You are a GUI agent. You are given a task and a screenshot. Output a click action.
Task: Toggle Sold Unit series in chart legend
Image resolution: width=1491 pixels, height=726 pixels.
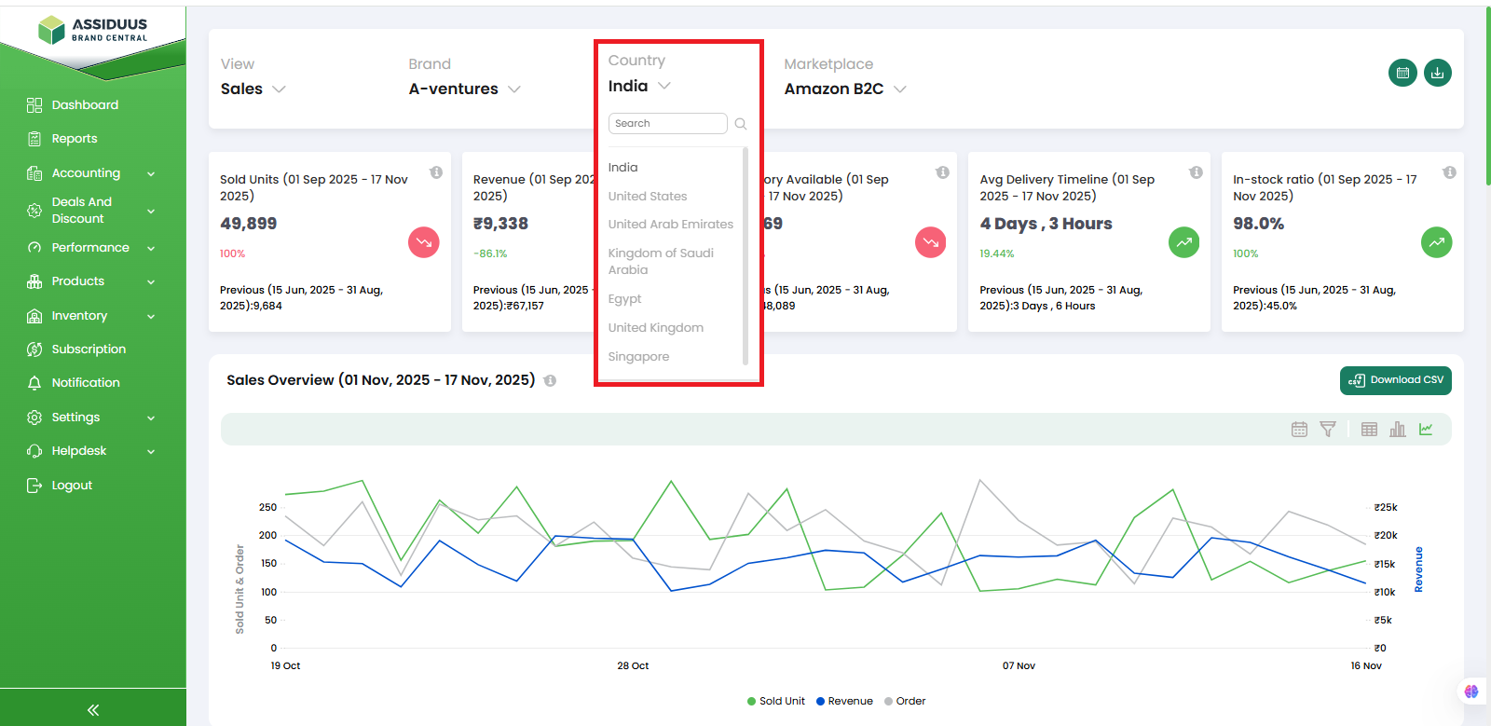point(775,701)
